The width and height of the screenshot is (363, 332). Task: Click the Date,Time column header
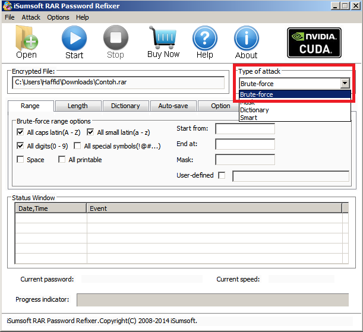(51, 208)
